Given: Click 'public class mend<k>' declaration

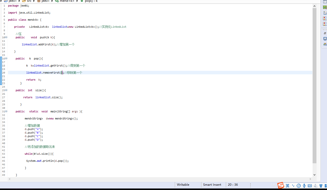Looking at the screenshot, I should coord(25,20).
